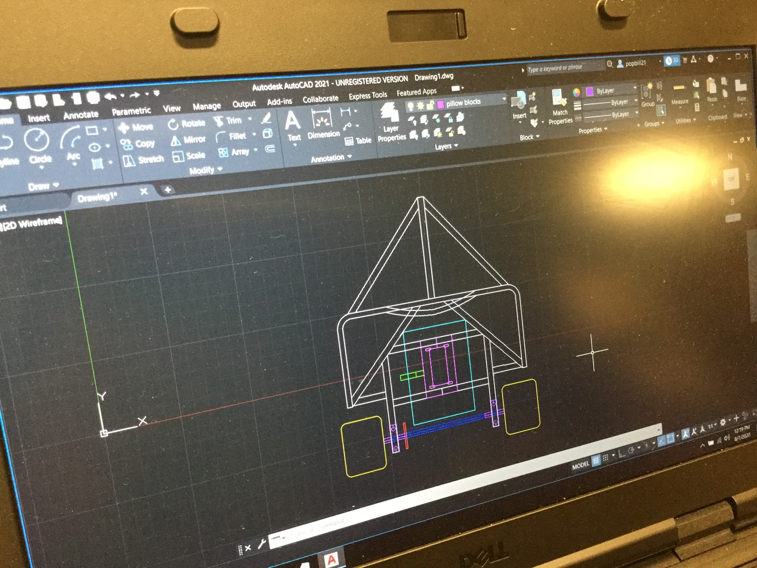Image resolution: width=757 pixels, height=568 pixels.
Task: Click the Rotate tool in Modify panel
Action: coord(187,124)
